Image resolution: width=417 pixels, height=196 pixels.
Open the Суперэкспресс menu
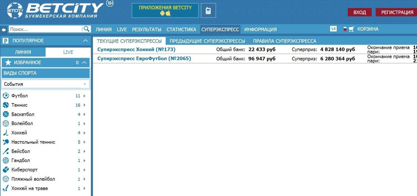220,29
